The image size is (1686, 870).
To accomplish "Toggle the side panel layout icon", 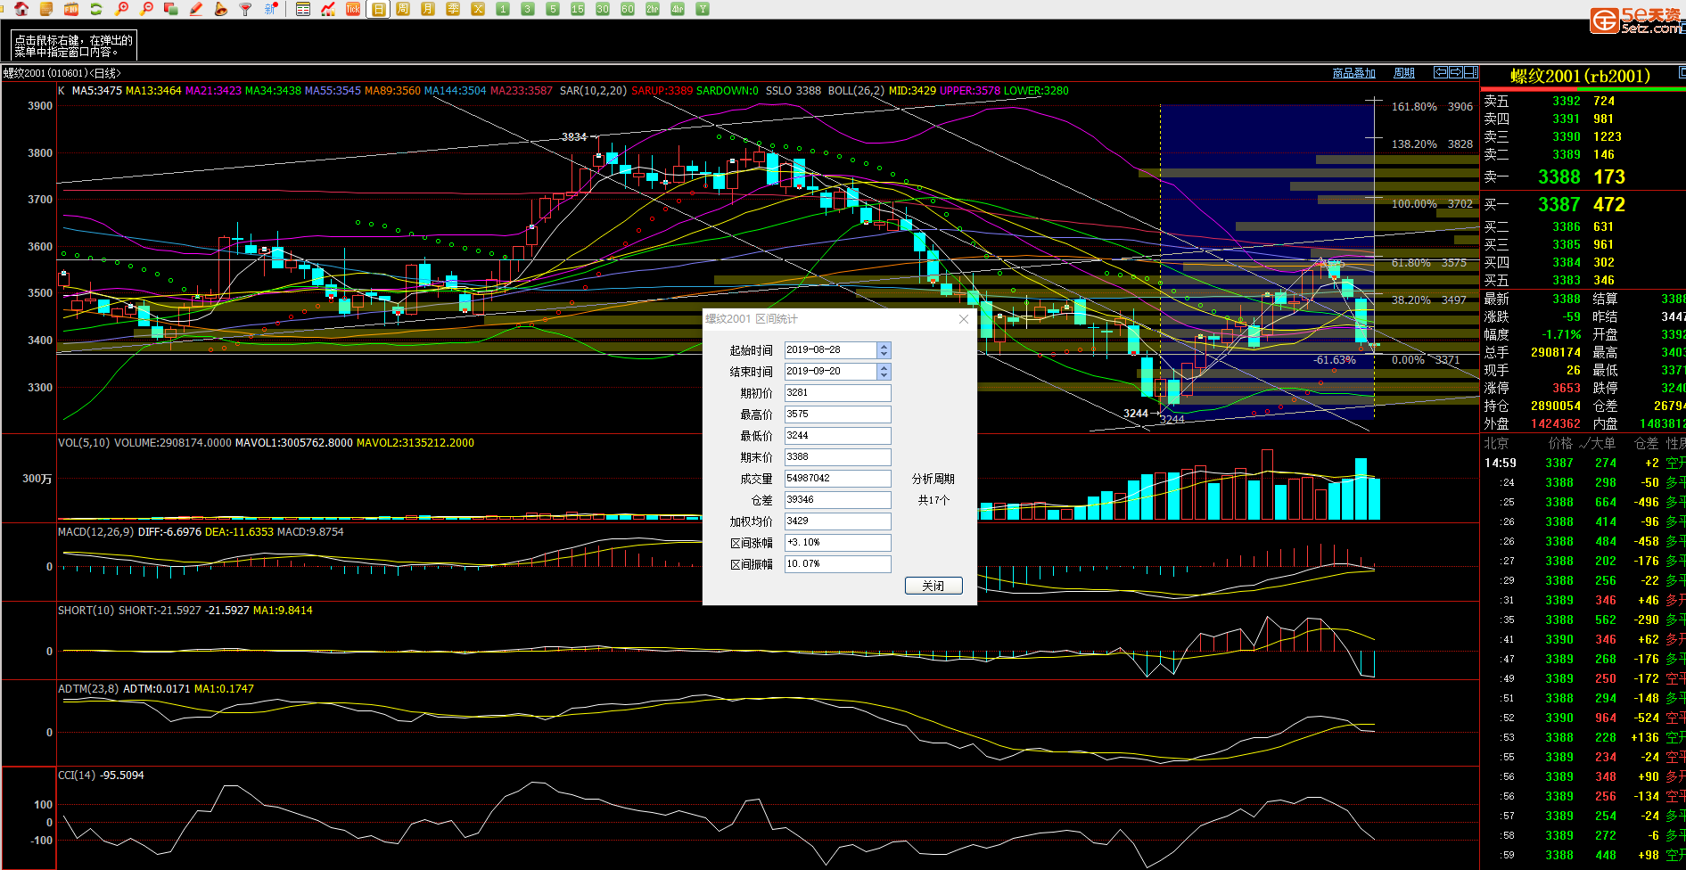I will (x=1470, y=72).
